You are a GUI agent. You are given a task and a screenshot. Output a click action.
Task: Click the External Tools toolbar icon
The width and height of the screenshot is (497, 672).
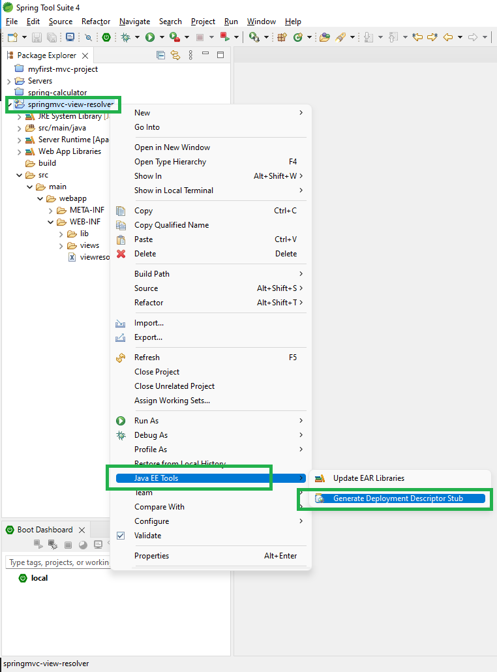[x=254, y=37]
